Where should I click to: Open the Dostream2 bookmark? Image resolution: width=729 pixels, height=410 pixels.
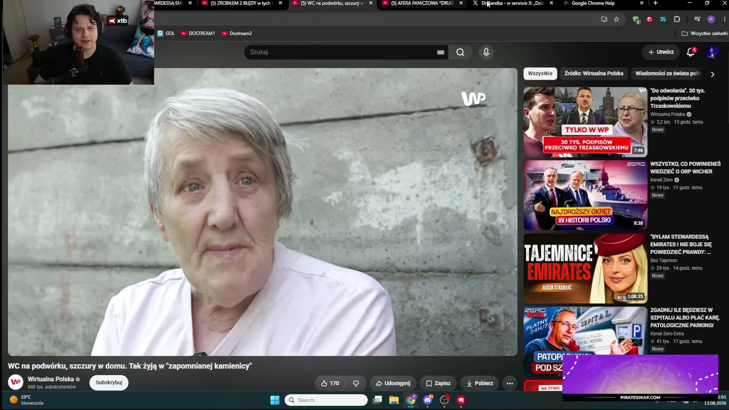tap(236, 34)
